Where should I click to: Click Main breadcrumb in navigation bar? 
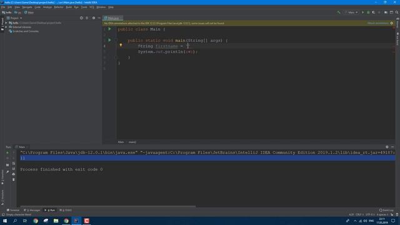pyautogui.click(x=29, y=12)
